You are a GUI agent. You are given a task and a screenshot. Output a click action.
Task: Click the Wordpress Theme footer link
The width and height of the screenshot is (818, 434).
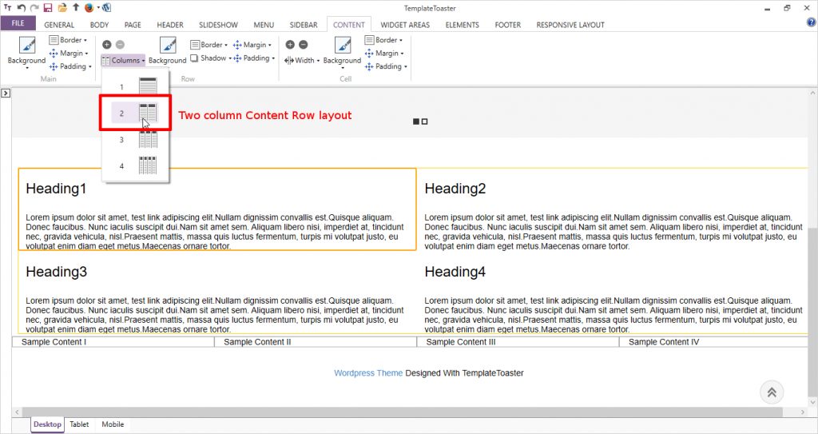pyautogui.click(x=368, y=373)
